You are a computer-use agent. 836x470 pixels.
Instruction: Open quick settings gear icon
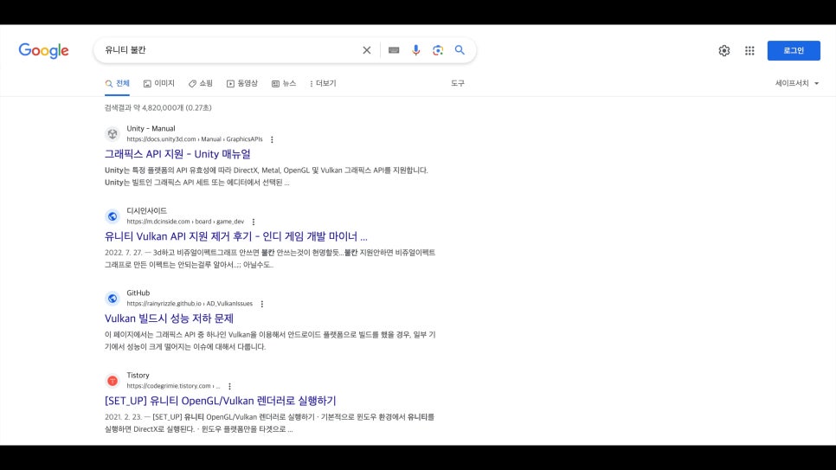[724, 51]
